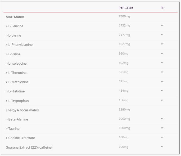Click the L-Tryptophan ingredient name

coord(17,101)
